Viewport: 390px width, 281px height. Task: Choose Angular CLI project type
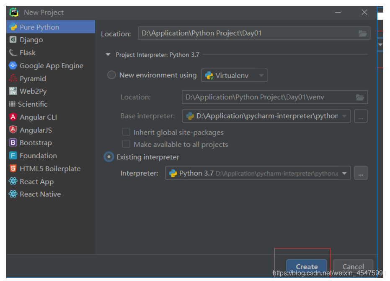[x=51, y=117]
